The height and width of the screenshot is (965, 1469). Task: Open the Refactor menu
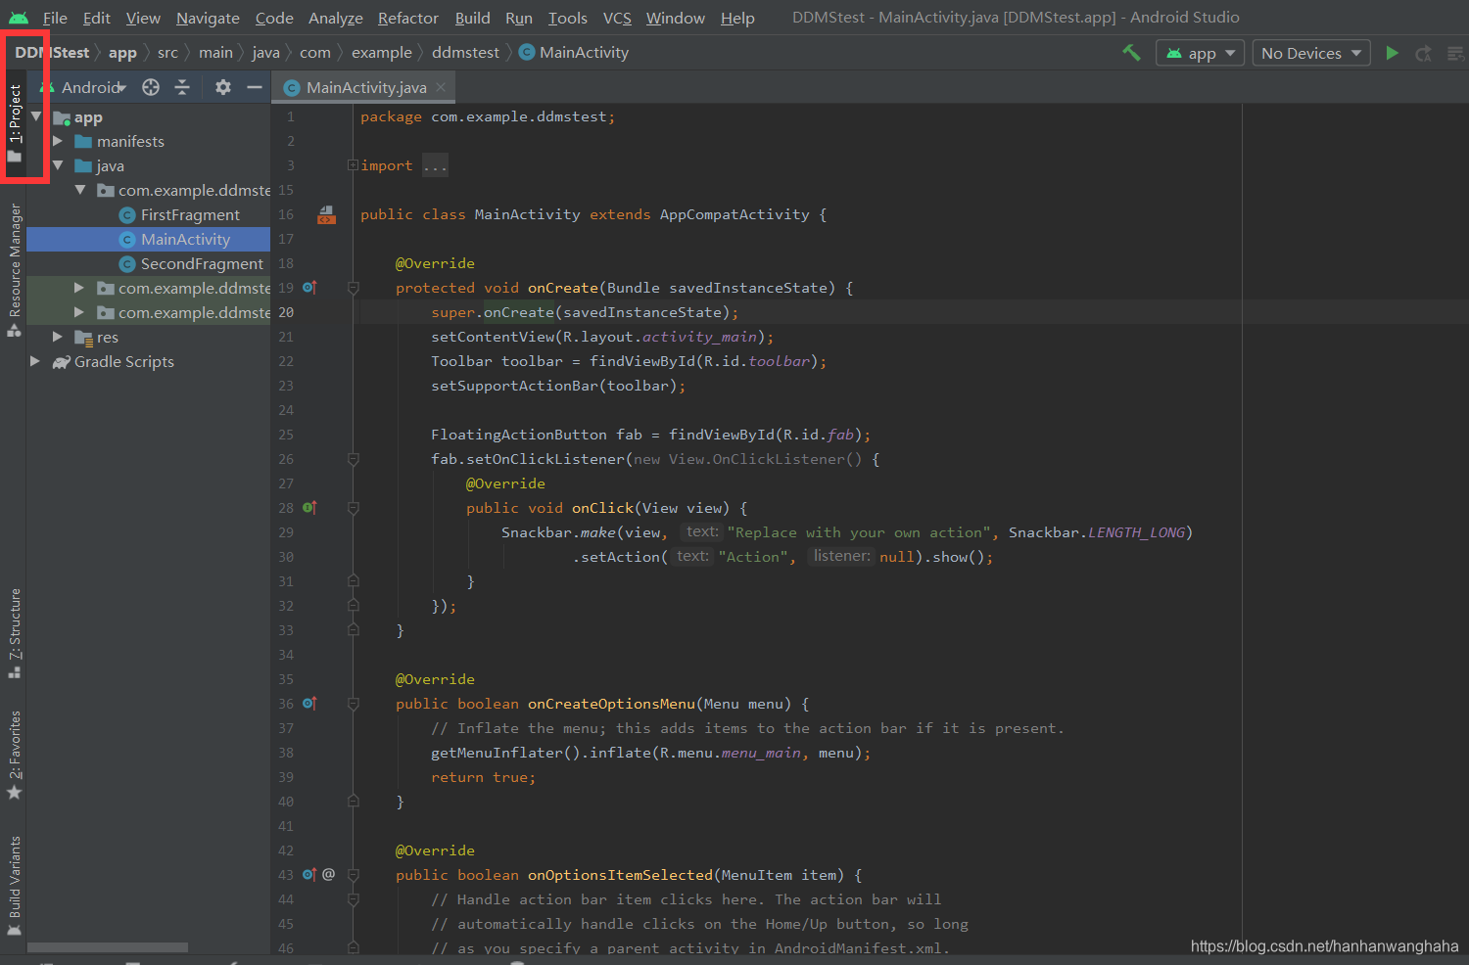pos(407,18)
